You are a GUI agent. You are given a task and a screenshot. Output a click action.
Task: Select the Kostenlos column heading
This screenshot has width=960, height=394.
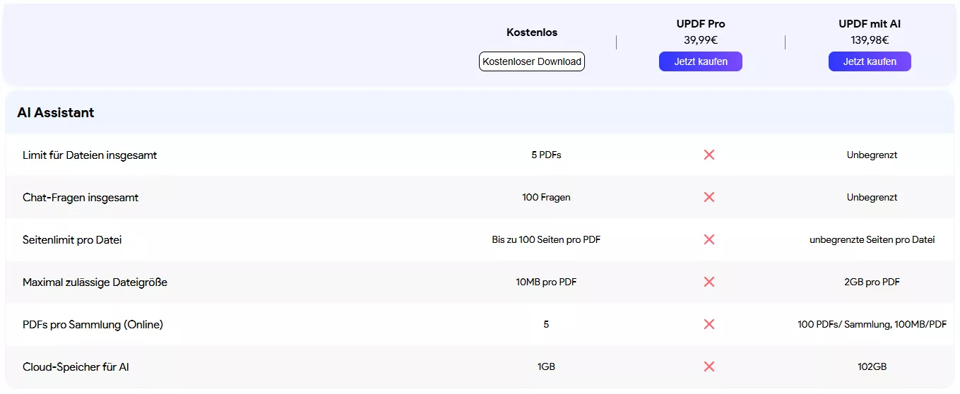pos(532,32)
